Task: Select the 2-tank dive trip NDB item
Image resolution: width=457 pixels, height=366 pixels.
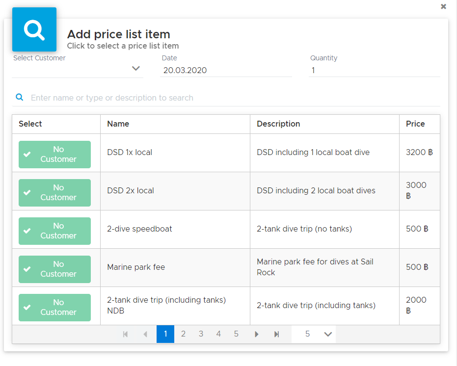Action: [x=55, y=308]
